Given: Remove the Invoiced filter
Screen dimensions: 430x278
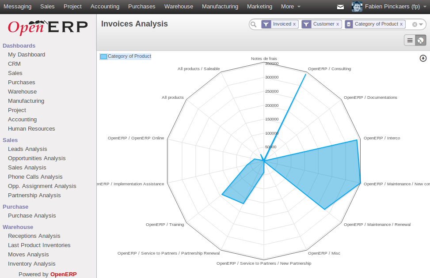Looking at the screenshot, I should [294, 24].
